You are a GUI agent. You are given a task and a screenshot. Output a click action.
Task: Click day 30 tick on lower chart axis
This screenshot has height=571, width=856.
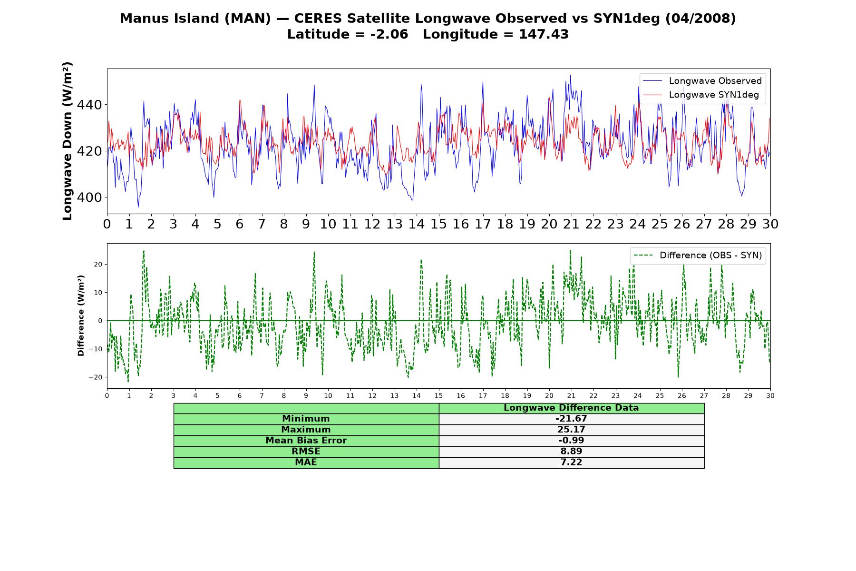click(770, 396)
